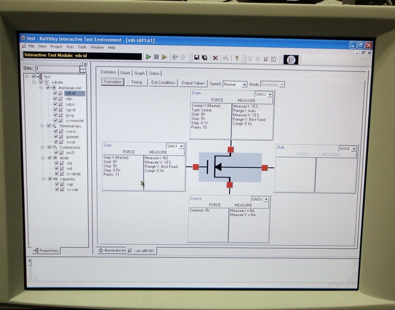The height and width of the screenshot is (310, 395).
Task: Collapse the 3terminal-npn tree node
Action: point(42,126)
